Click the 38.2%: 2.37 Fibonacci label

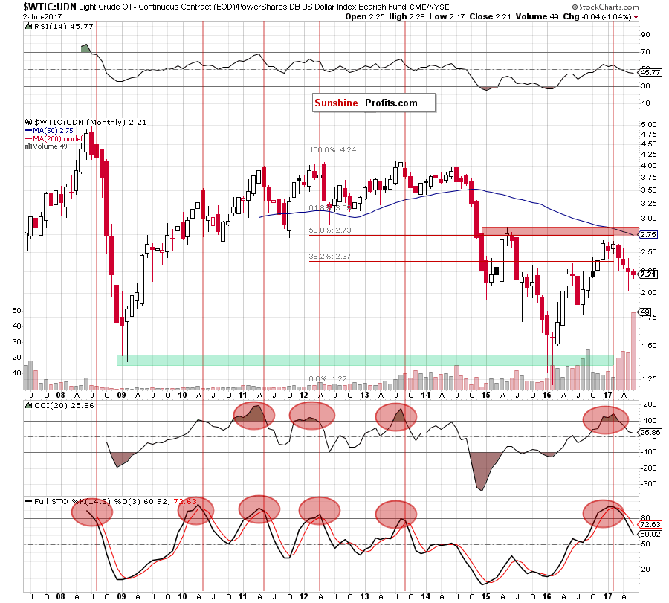[x=330, y=256]
